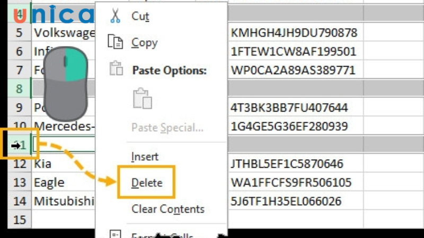The width and height of the screenshot is (424, 238).
Task: Click the row 15 header
Action: tap(19, 219)
